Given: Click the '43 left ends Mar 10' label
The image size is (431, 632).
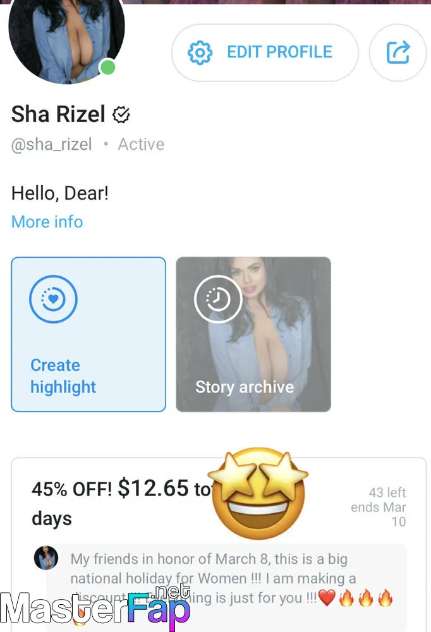Looking at the screenshot, I should tap(378, 507).
